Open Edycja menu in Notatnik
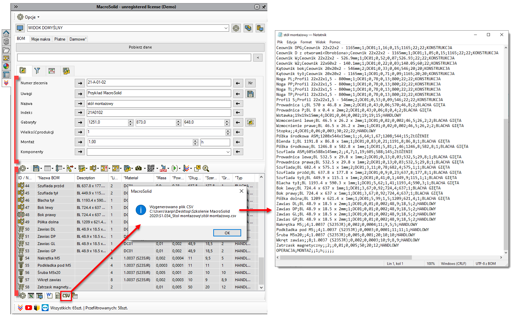 (291, 42)
